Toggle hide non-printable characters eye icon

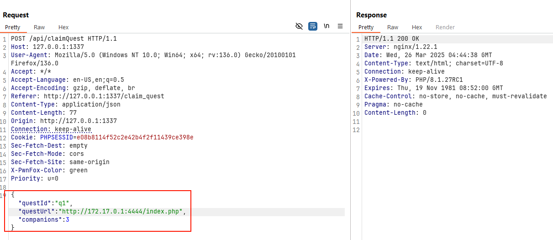pos(299,27)
